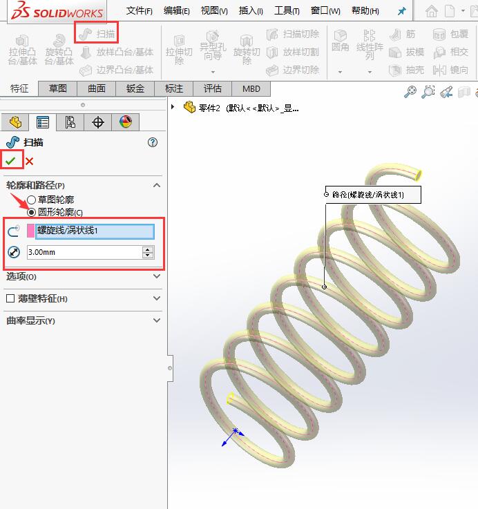The image size is (478, 509).
Task: Click the New document icon
Action: [x=450, y=11]
